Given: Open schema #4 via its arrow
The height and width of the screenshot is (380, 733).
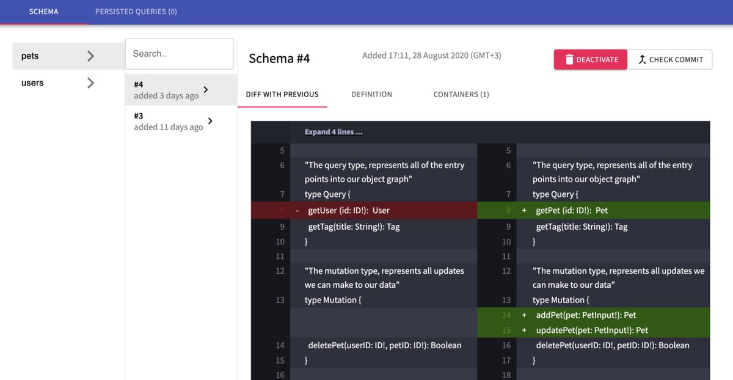Looking at the screenshot, I should 205,90.
